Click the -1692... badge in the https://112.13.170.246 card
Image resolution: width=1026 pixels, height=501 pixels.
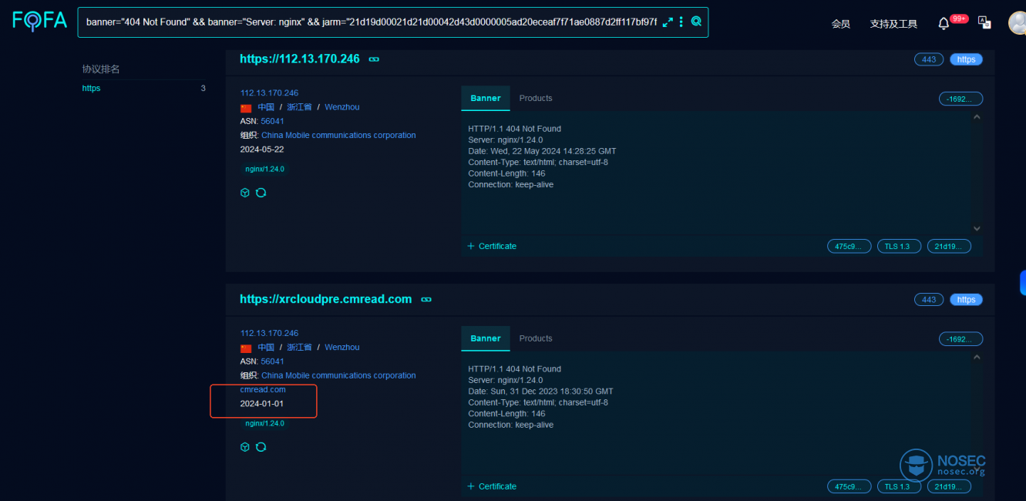point(960,99)
